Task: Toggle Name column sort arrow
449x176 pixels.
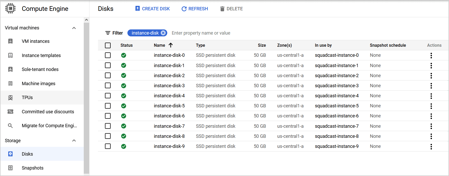Action: tap(171, 45)
